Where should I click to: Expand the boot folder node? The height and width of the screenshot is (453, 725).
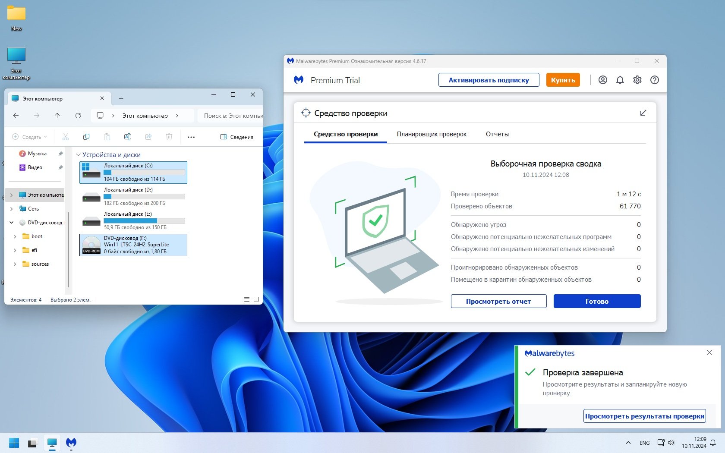[15, 236]
